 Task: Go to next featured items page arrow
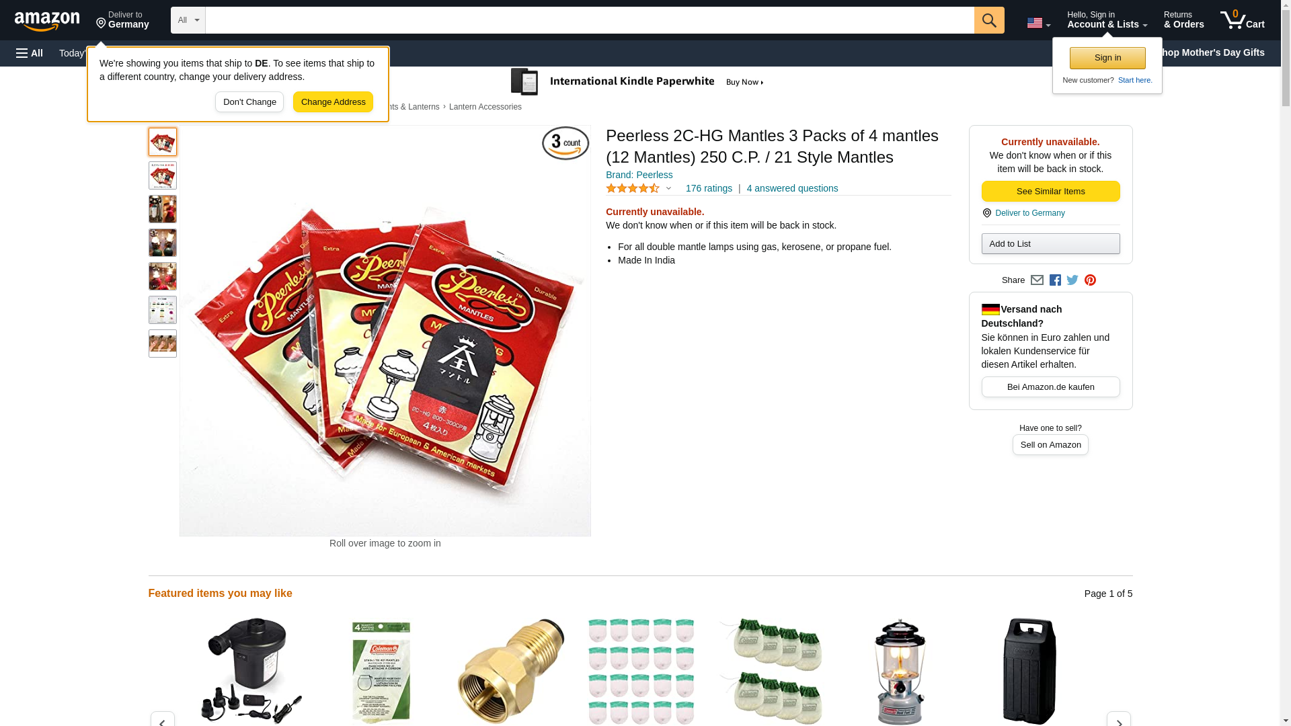(x=1118, y=720)
